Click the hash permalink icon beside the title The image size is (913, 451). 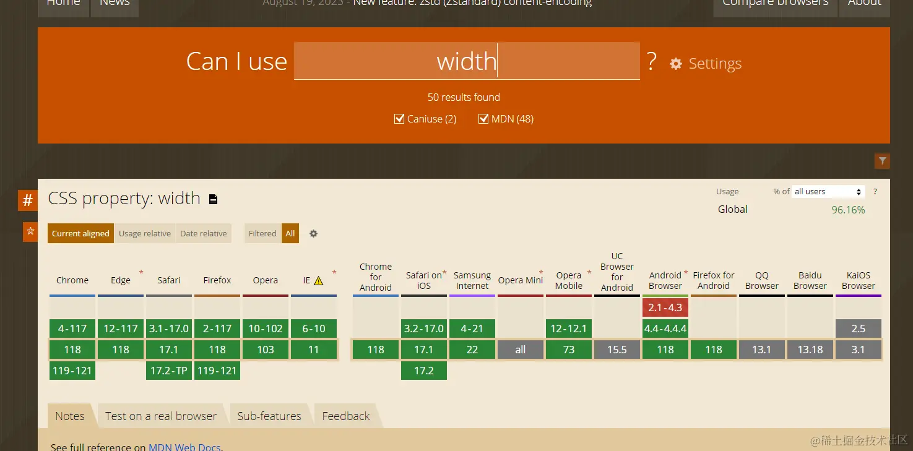point(28,200)
